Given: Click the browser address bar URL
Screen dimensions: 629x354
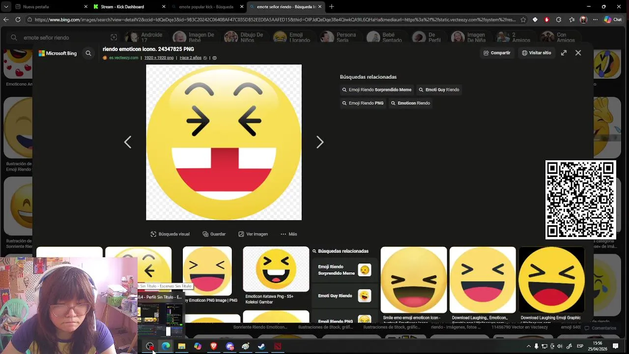Looking at the screenshot, I should tap(274, 20).
